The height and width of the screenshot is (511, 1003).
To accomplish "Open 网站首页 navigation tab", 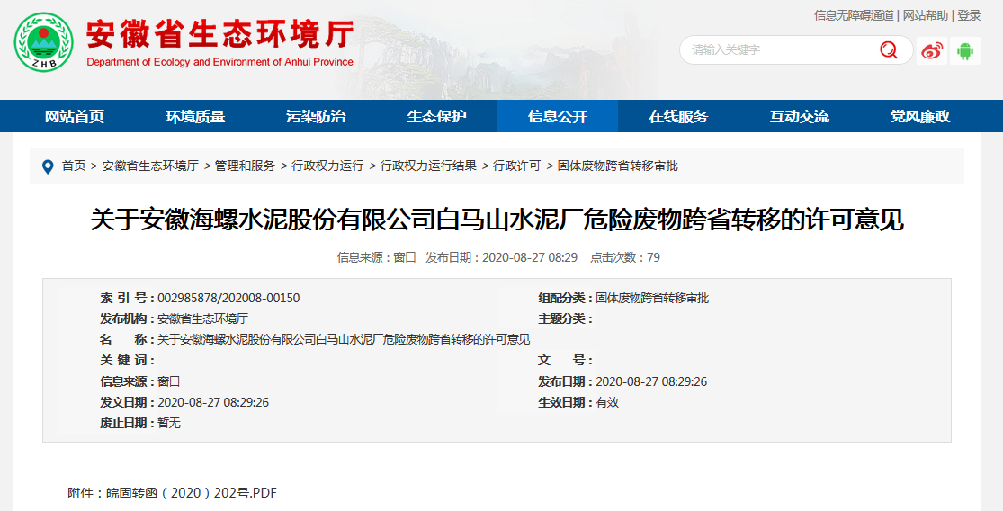I will pyautogui.click(x=75, y=117).
